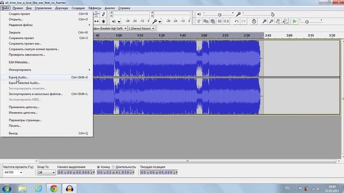Choose Export Selected Audio... menu entry
The width and height of the screenshot is (344, 193).
point(47,83)
